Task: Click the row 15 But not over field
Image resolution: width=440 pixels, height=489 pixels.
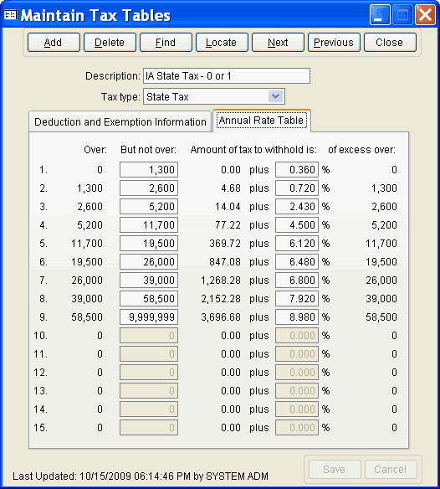Action: tap(149, 427)
